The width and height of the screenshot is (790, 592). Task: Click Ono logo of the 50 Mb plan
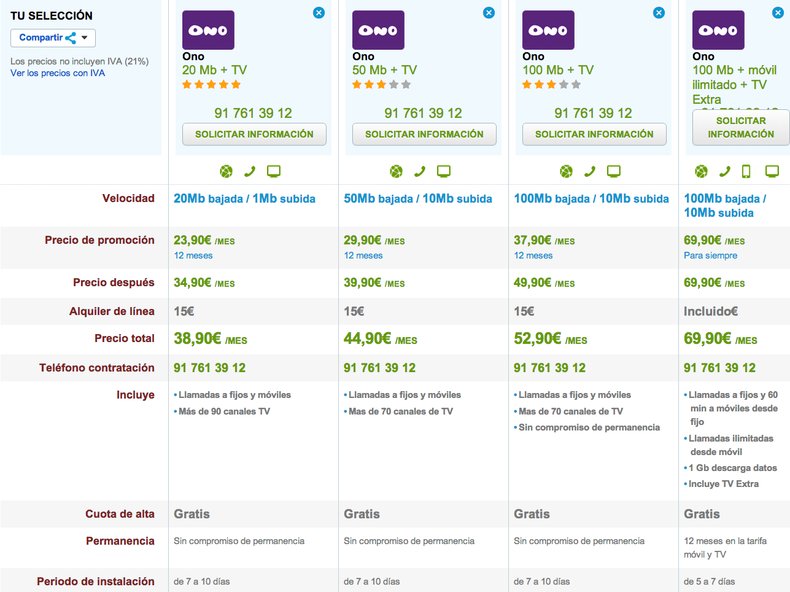(x=378, y=30)
